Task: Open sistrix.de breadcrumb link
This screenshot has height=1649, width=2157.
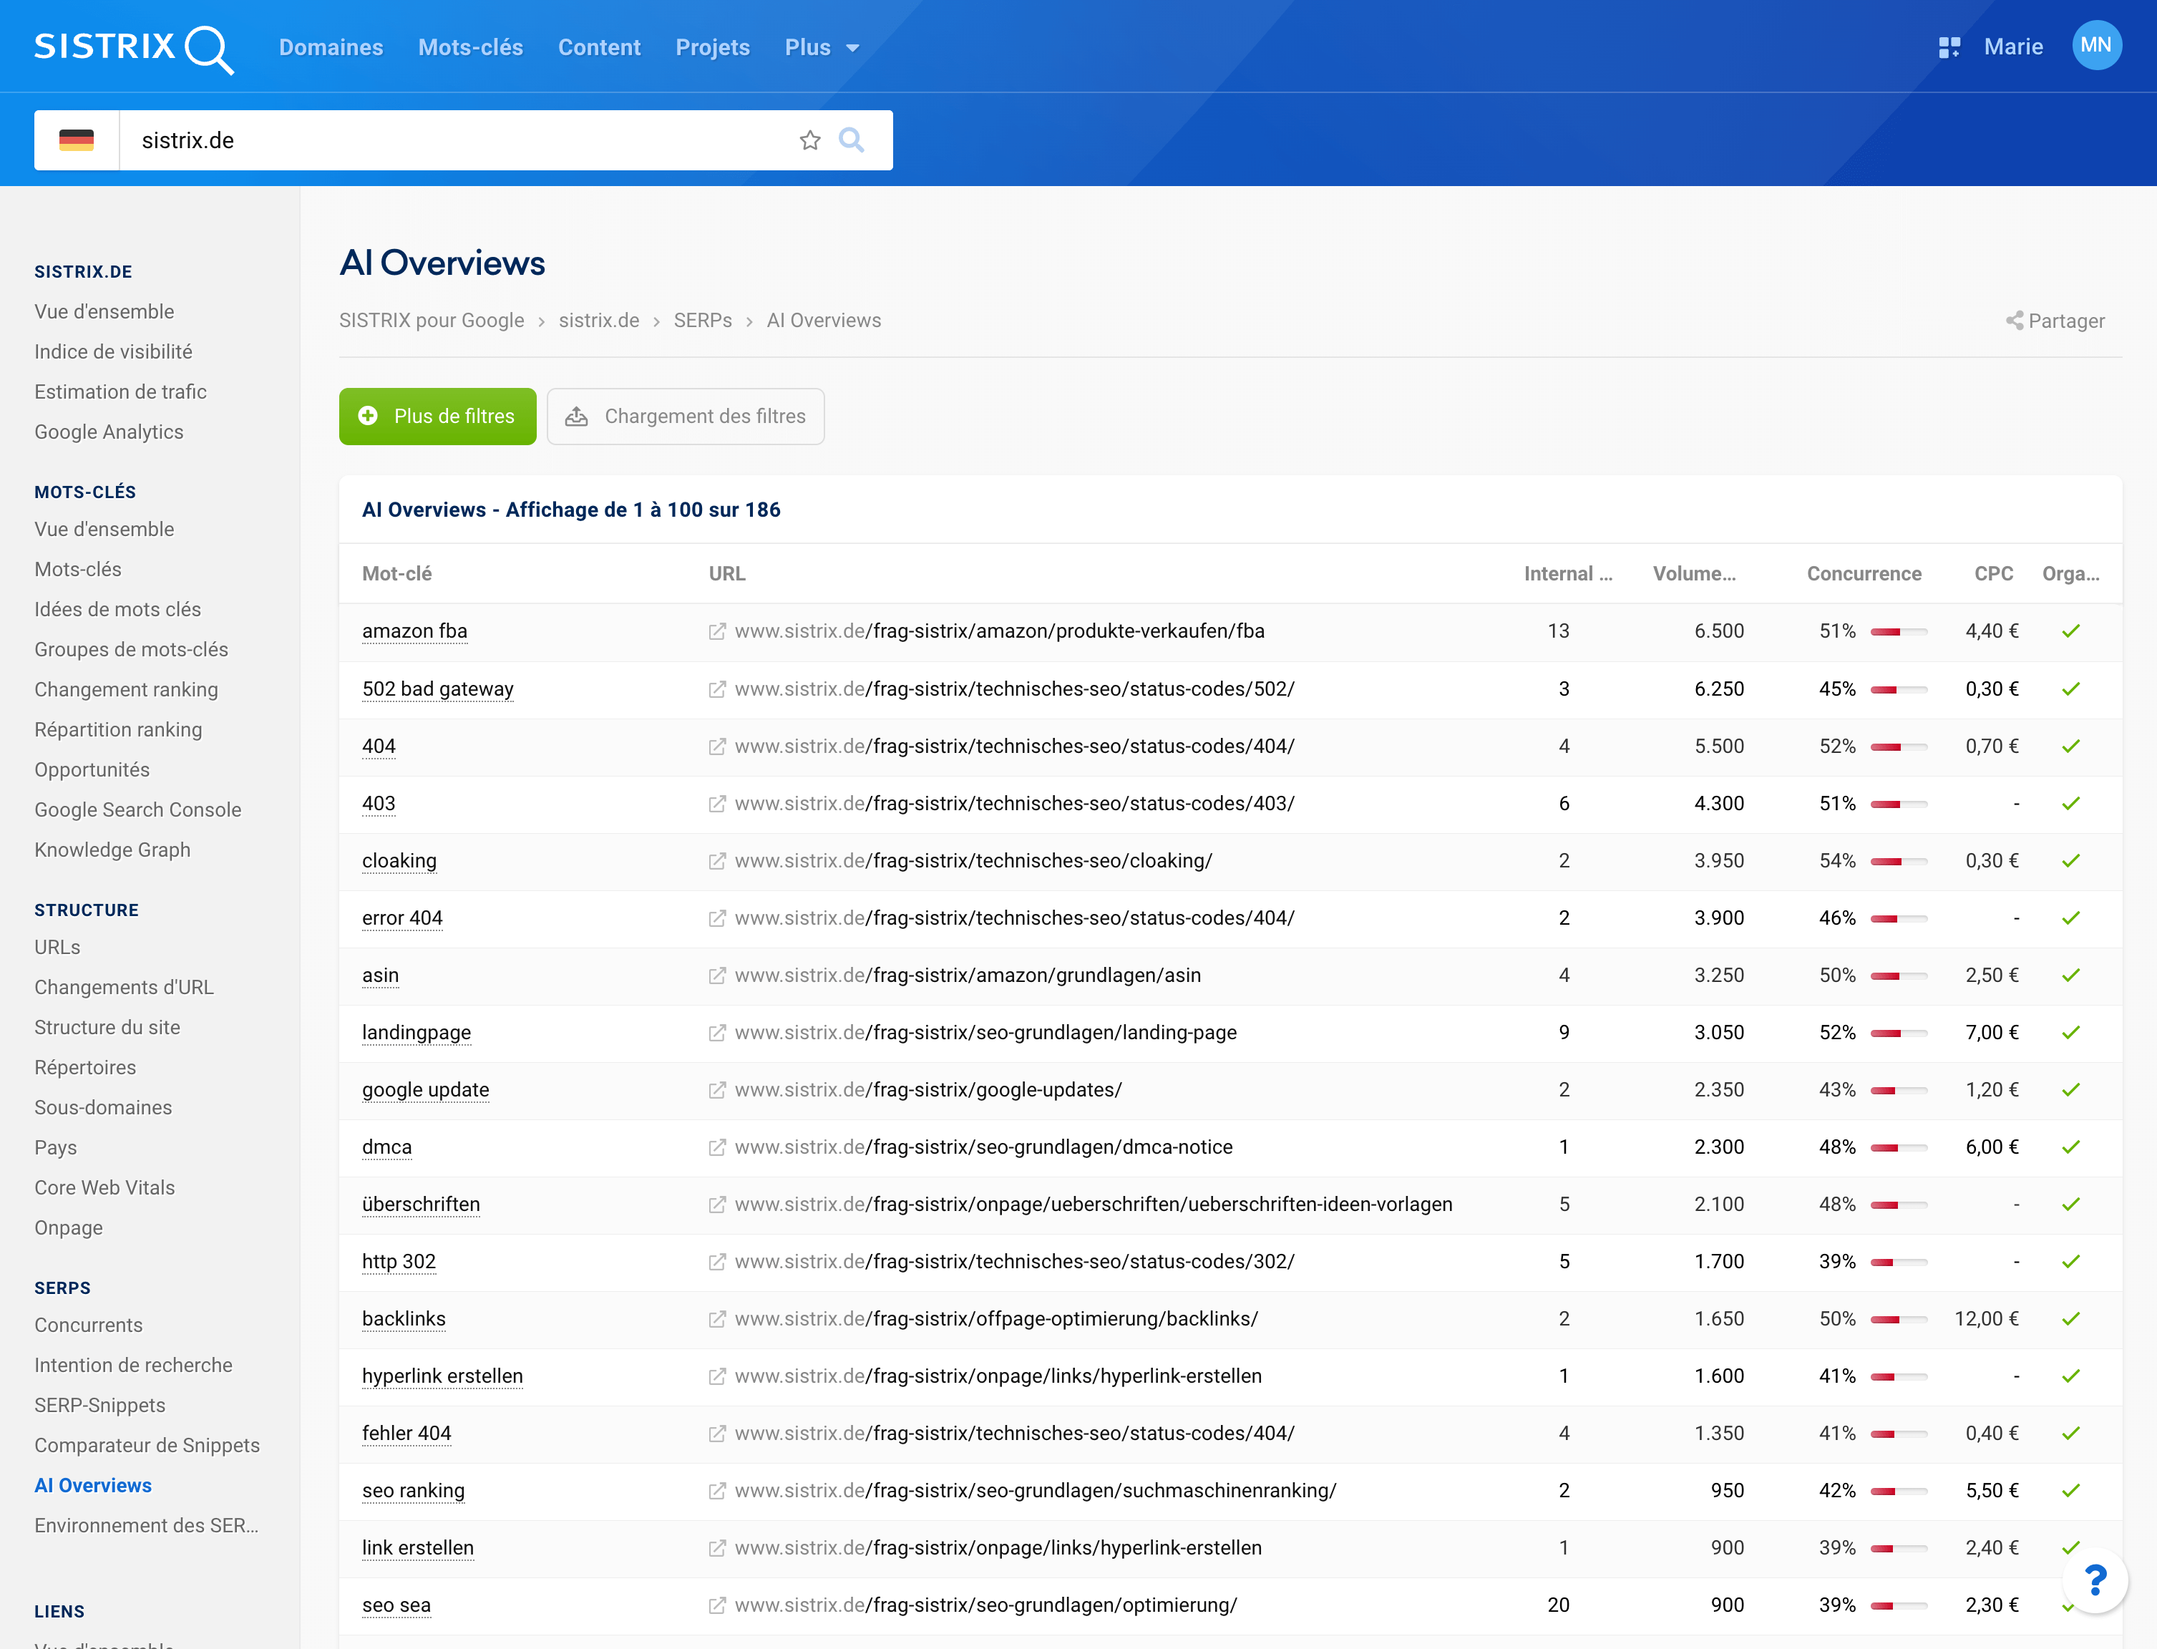Action: [x=598, y=321]
